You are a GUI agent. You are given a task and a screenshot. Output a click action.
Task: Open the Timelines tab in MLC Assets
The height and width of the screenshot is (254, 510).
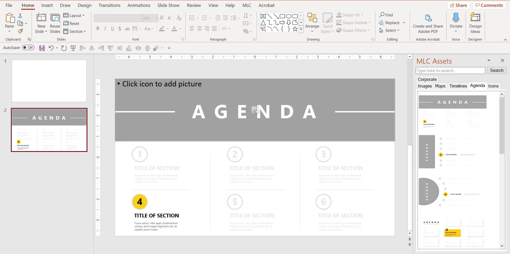[458, 86]
